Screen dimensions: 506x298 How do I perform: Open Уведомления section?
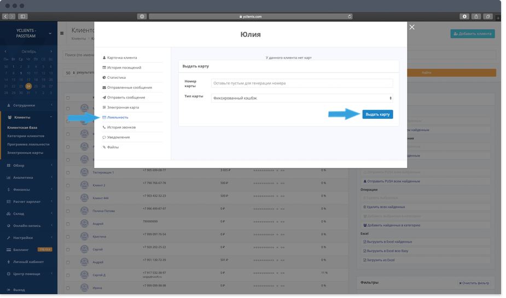click(x=116, y=137)
